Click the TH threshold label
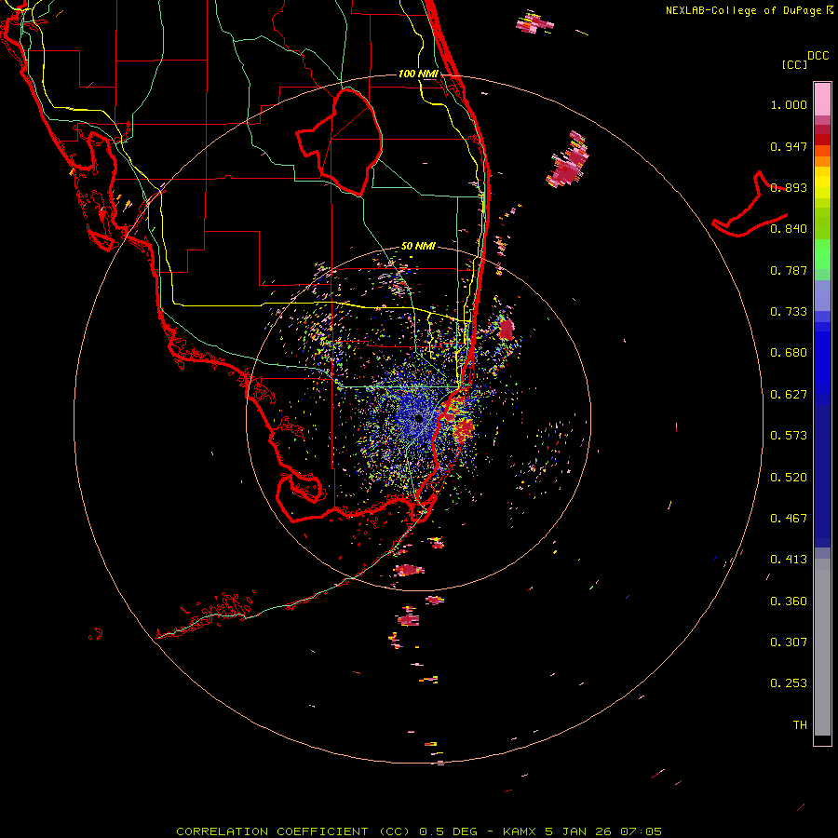Image resolution: width=838 pixels, height=838 pixels. click(800, 725)
